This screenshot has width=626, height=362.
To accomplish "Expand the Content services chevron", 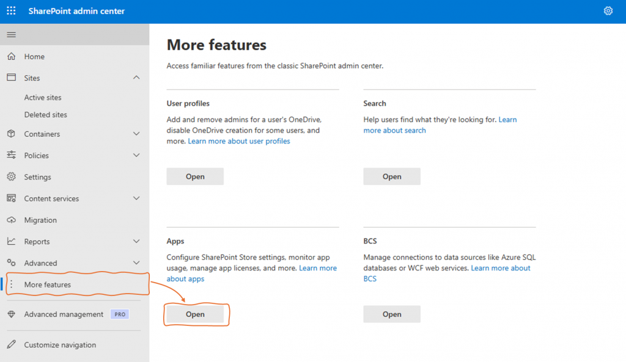I will pyautogui.click(x=136, y=198).
